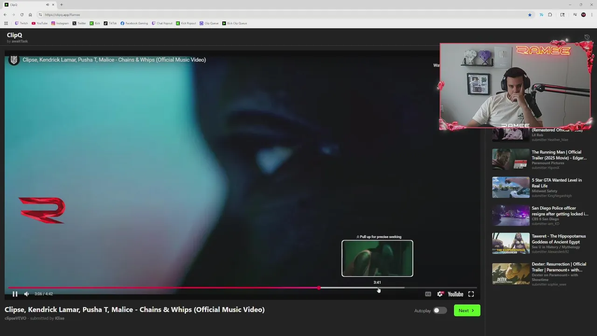Toggle closed captions on the player
597x336 pixels.
pyautogui.click(x=428, y=294)
